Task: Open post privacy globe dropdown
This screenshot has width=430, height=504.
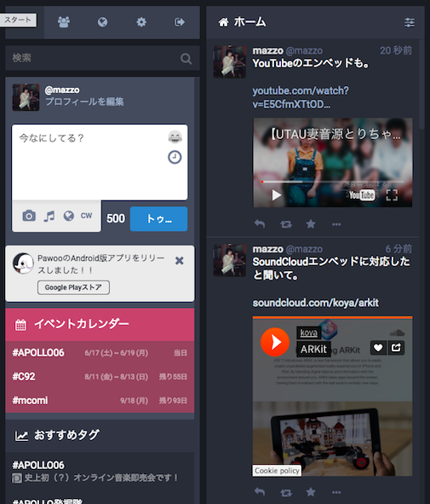Action: click(68, 216)
